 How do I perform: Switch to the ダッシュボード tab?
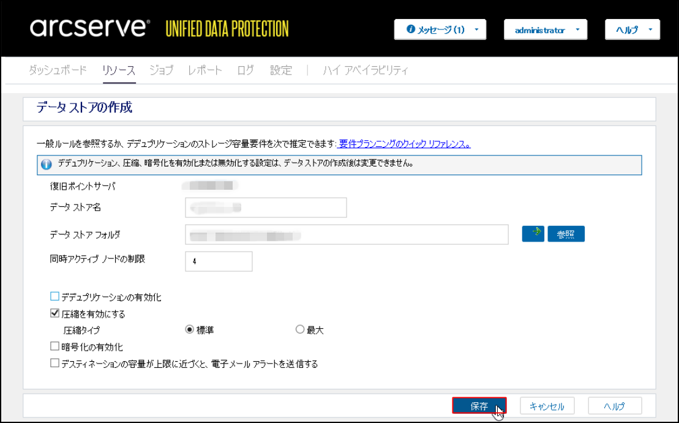coord(58,70)
